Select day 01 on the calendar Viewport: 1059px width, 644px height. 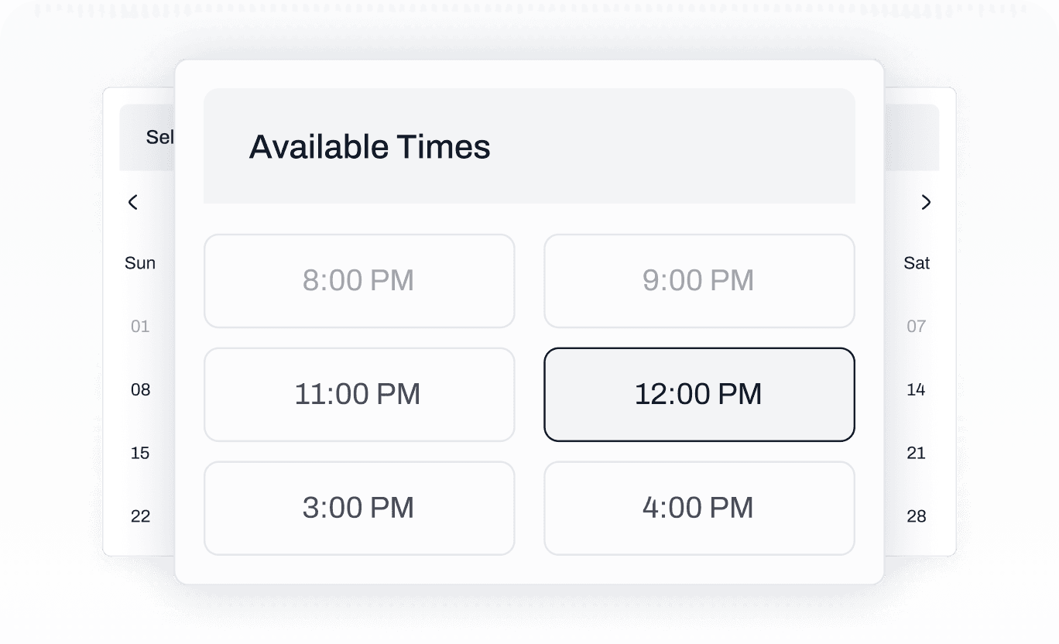(140, 326)
